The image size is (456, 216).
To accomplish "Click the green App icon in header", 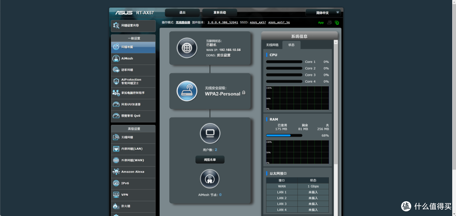I will click(x=321, y=22).
